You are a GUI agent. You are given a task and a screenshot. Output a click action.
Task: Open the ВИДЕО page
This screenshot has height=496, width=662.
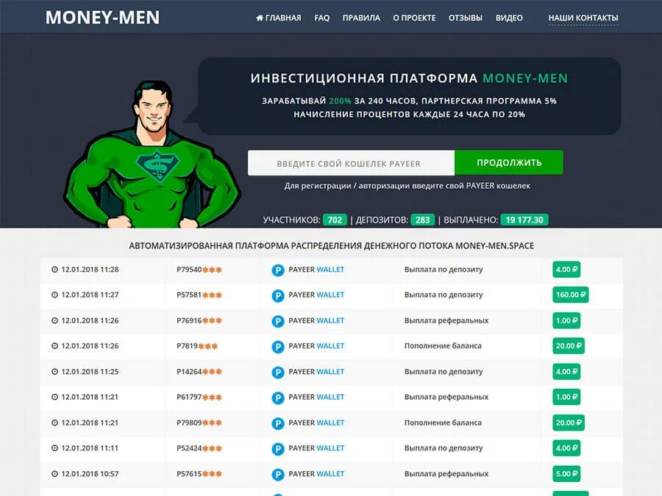[509, 18]
